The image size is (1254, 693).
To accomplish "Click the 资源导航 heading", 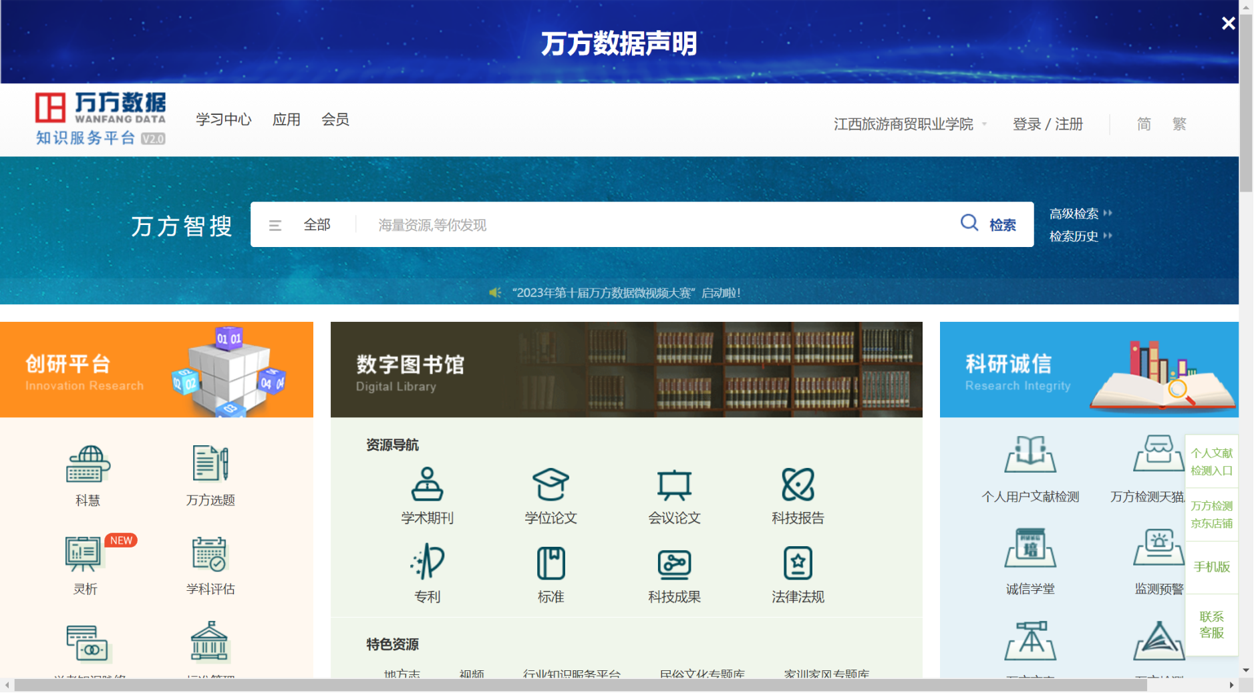I will (392, 445).
